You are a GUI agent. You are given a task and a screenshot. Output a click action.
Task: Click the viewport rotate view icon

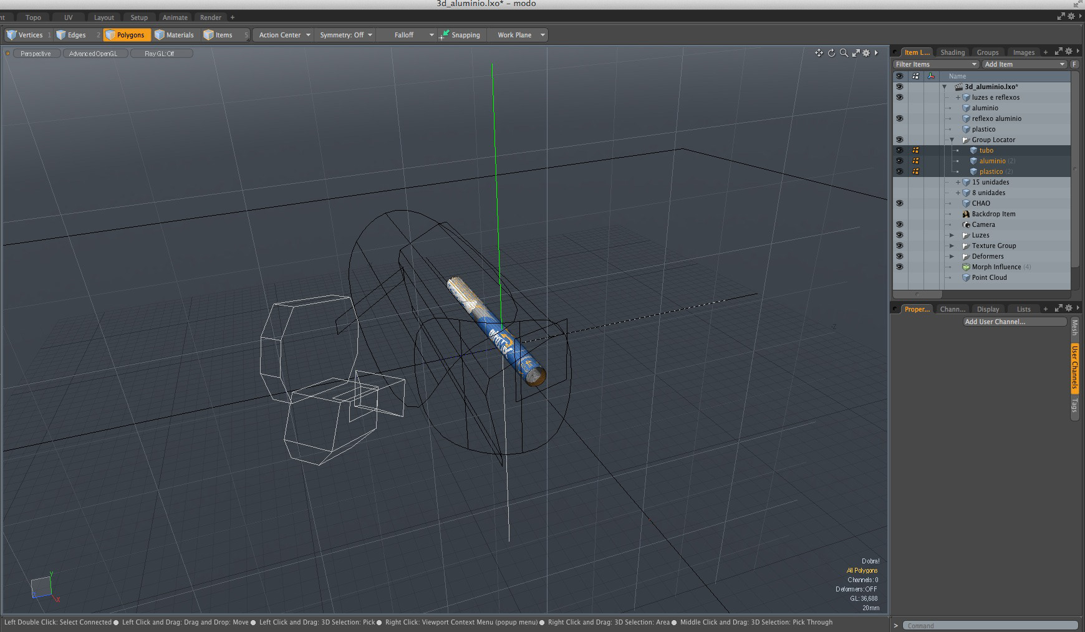(831, 53)
